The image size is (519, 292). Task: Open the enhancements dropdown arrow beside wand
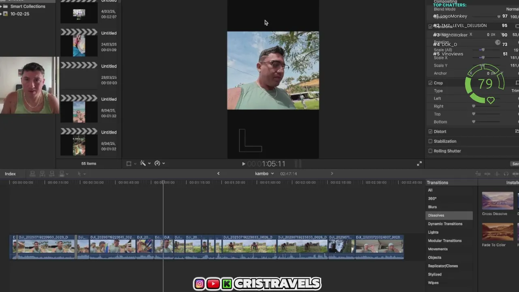[149, 163]
